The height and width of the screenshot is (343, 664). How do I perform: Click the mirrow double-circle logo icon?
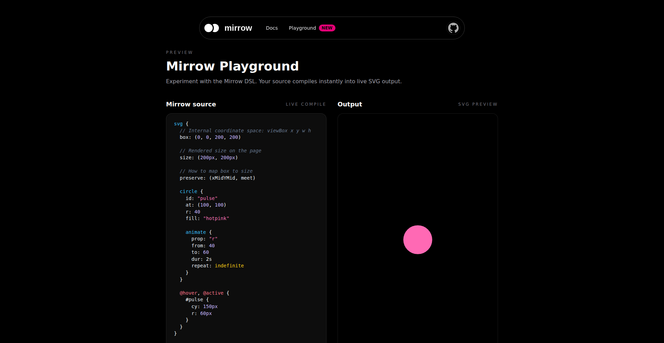212,28
